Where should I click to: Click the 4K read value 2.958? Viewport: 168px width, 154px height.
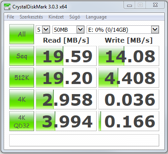pos(66,99)
